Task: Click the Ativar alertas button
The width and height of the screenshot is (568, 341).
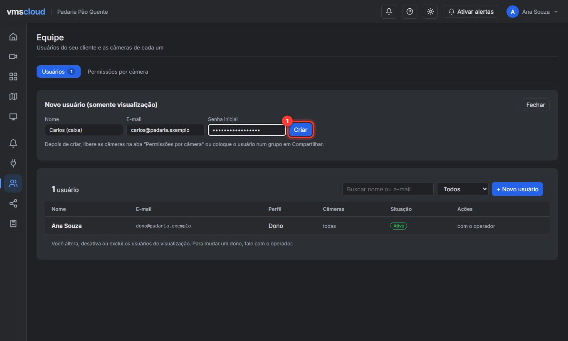Action: (x=471, y=12)
